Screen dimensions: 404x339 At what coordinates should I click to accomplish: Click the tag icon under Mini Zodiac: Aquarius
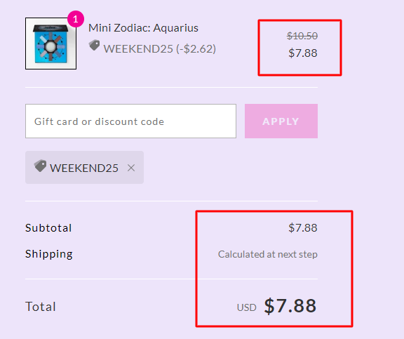click(94, 46)
